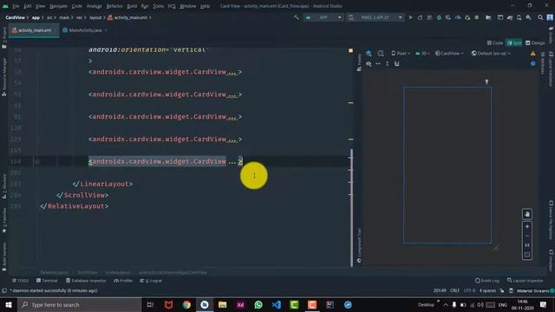
Task: Open the Navigate menu
Action: pos(58,6)
